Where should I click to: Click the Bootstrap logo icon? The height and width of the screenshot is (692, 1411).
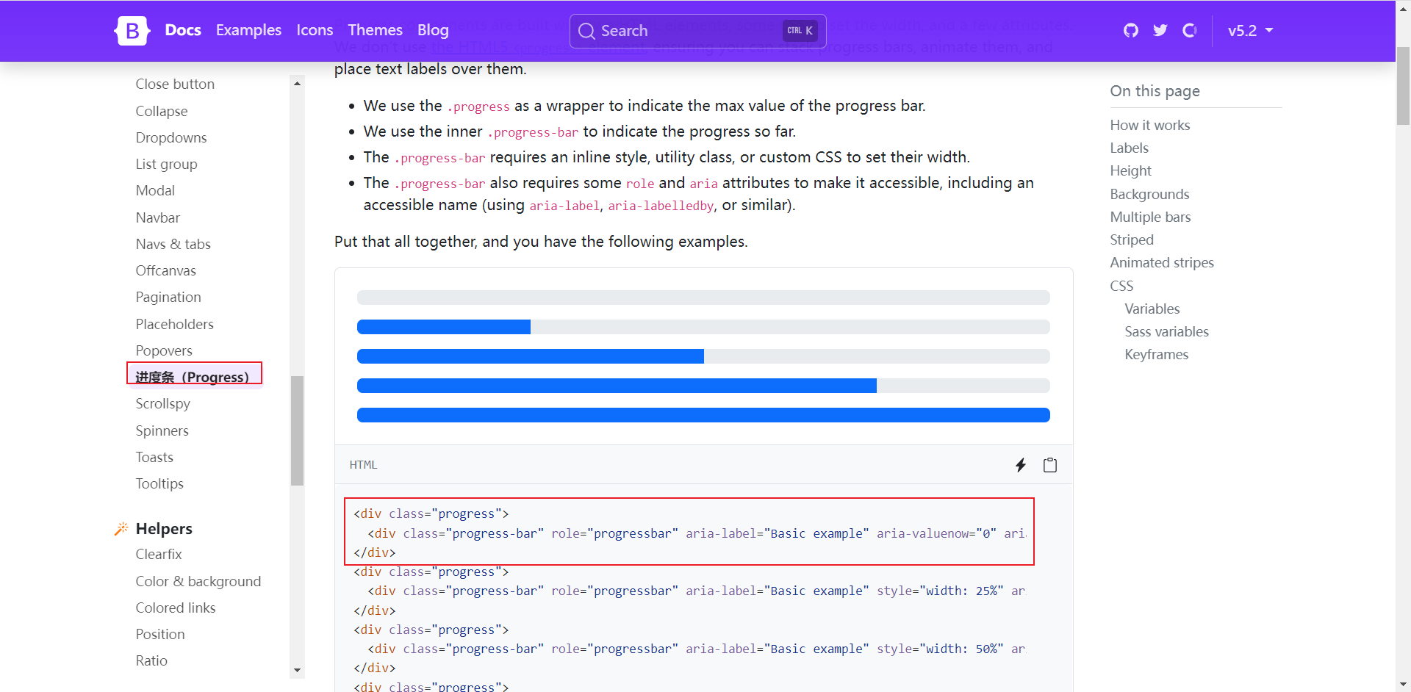pos(132,31)
